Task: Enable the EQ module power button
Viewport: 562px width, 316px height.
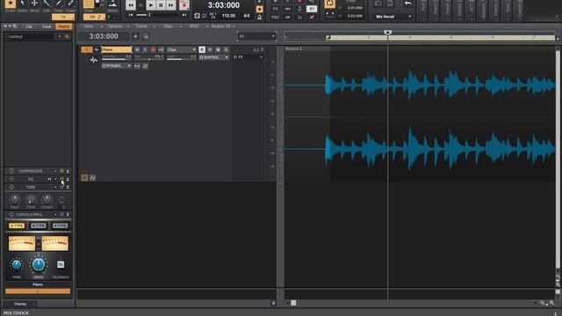Action: (x=61, y=179)
